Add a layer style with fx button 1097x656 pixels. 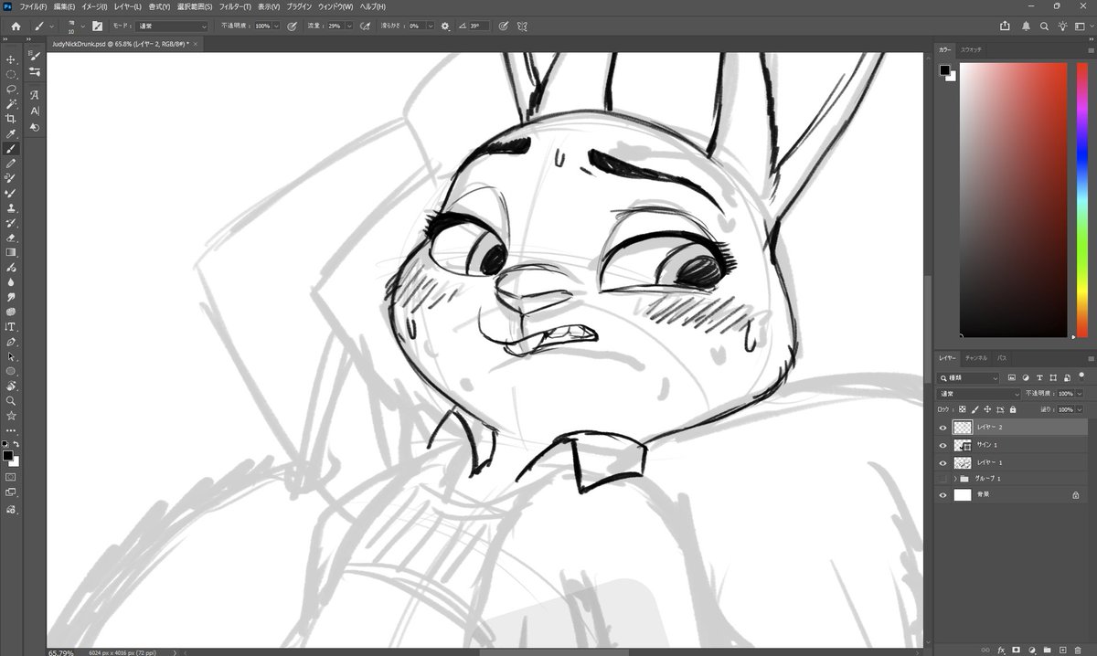(x=1001, y=650)
